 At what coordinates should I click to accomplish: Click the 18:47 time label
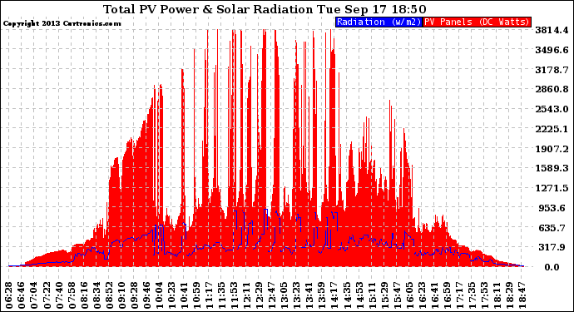522,295
